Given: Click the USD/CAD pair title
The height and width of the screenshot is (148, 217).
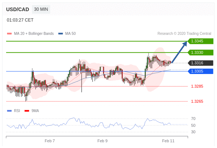Looking at the screenshot, I should 18,9.
